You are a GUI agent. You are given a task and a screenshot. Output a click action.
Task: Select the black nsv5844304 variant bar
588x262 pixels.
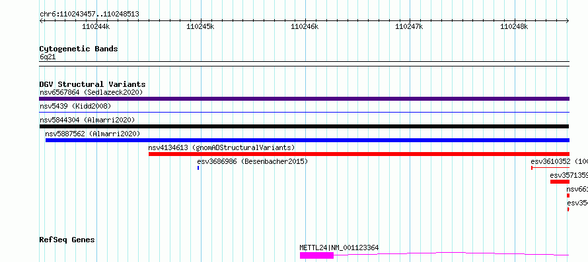point(304,126)
